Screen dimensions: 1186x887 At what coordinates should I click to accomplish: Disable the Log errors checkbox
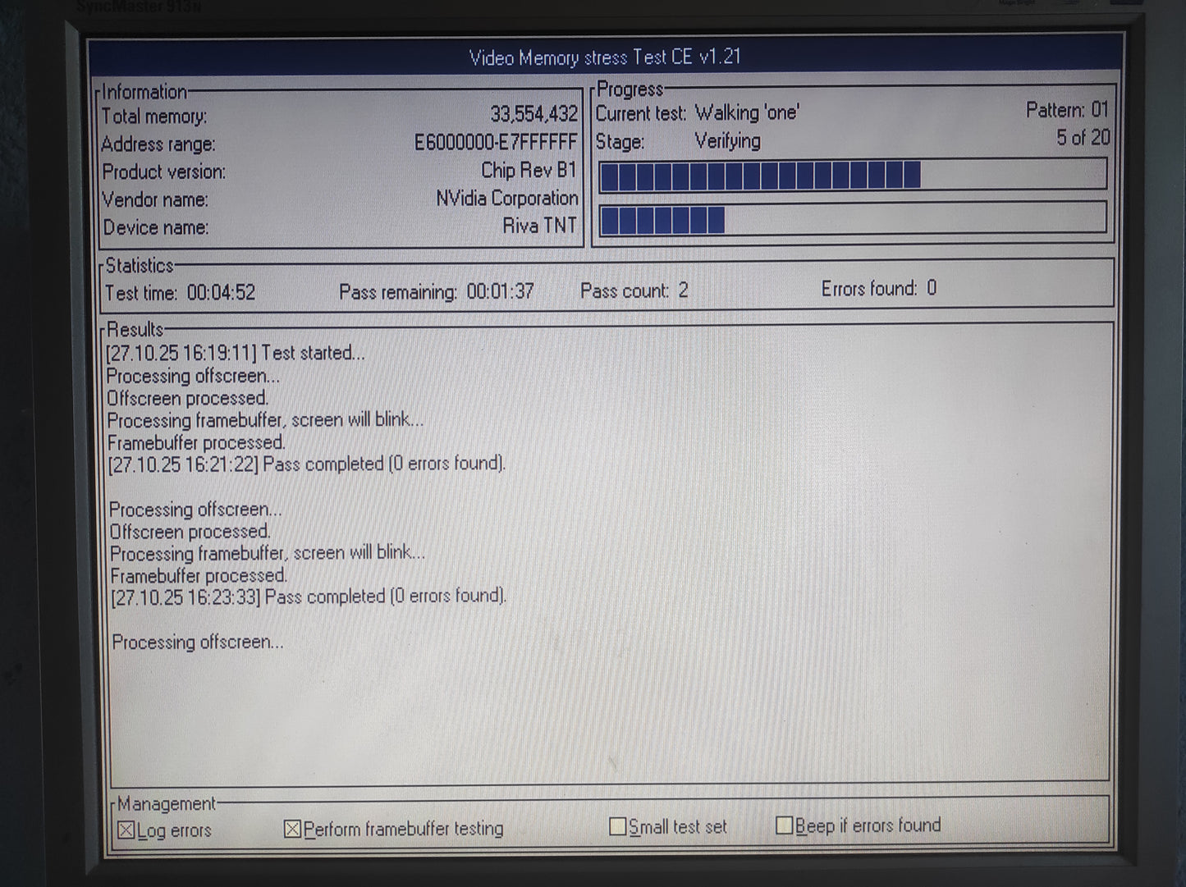click(126, 830)
